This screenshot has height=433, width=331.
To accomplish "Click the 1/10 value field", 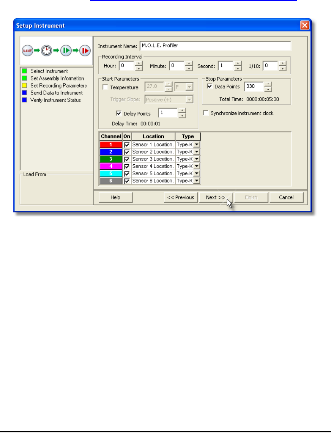I will pyautogui.click(x=271, y=66).
